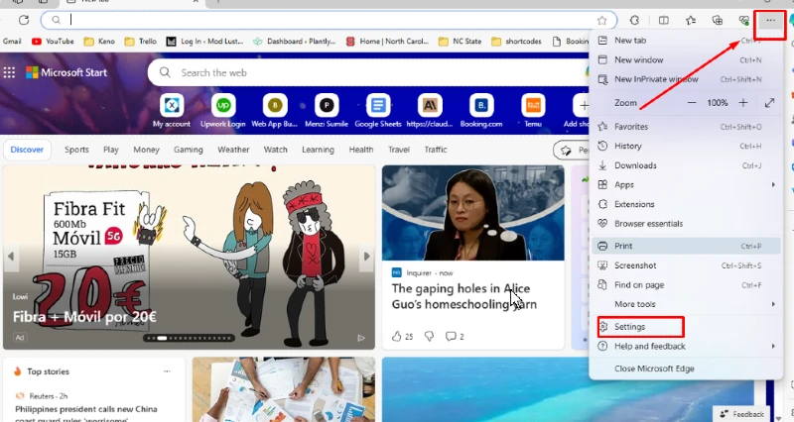
Task: Open the split screen toolbar icon
Action: point(663,20)
